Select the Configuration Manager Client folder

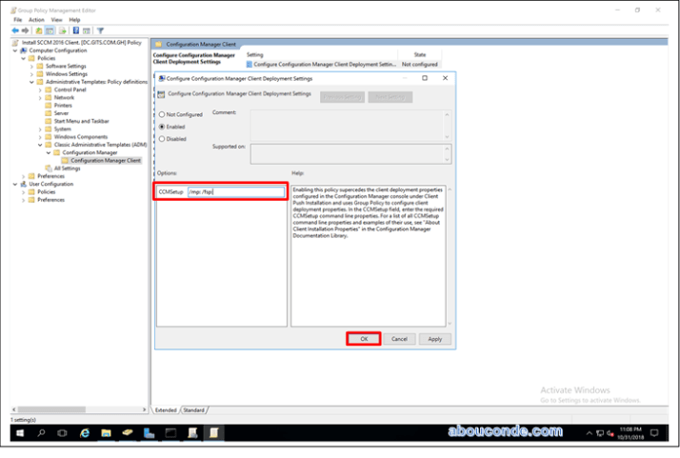coord(105,160)
